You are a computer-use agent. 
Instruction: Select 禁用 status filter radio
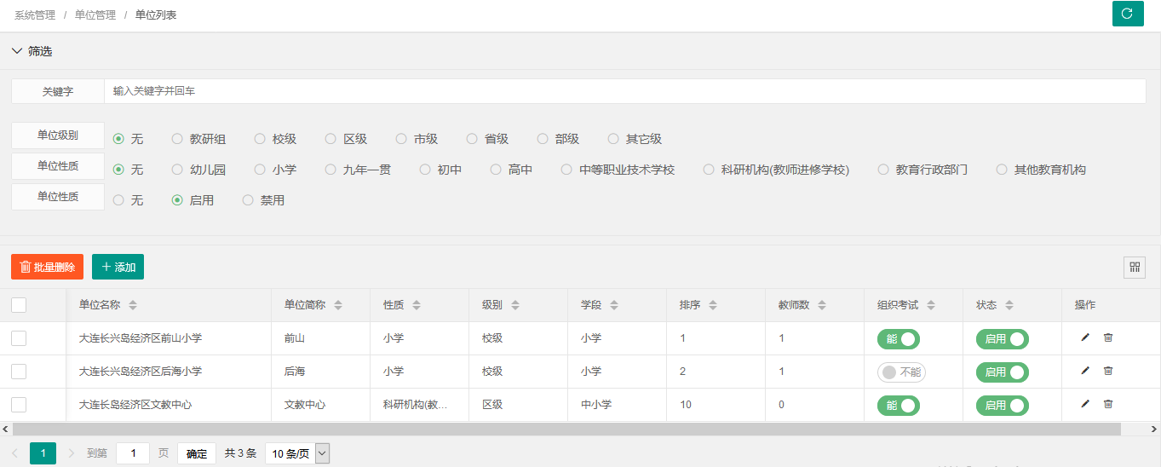point(248,200)
